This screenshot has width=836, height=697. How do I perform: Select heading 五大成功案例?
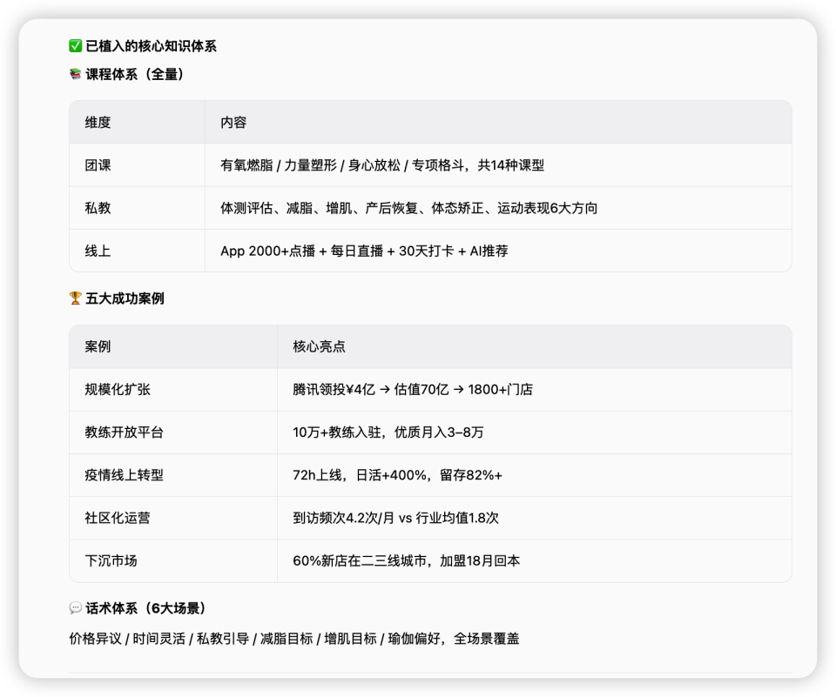[x=125, y=298]
